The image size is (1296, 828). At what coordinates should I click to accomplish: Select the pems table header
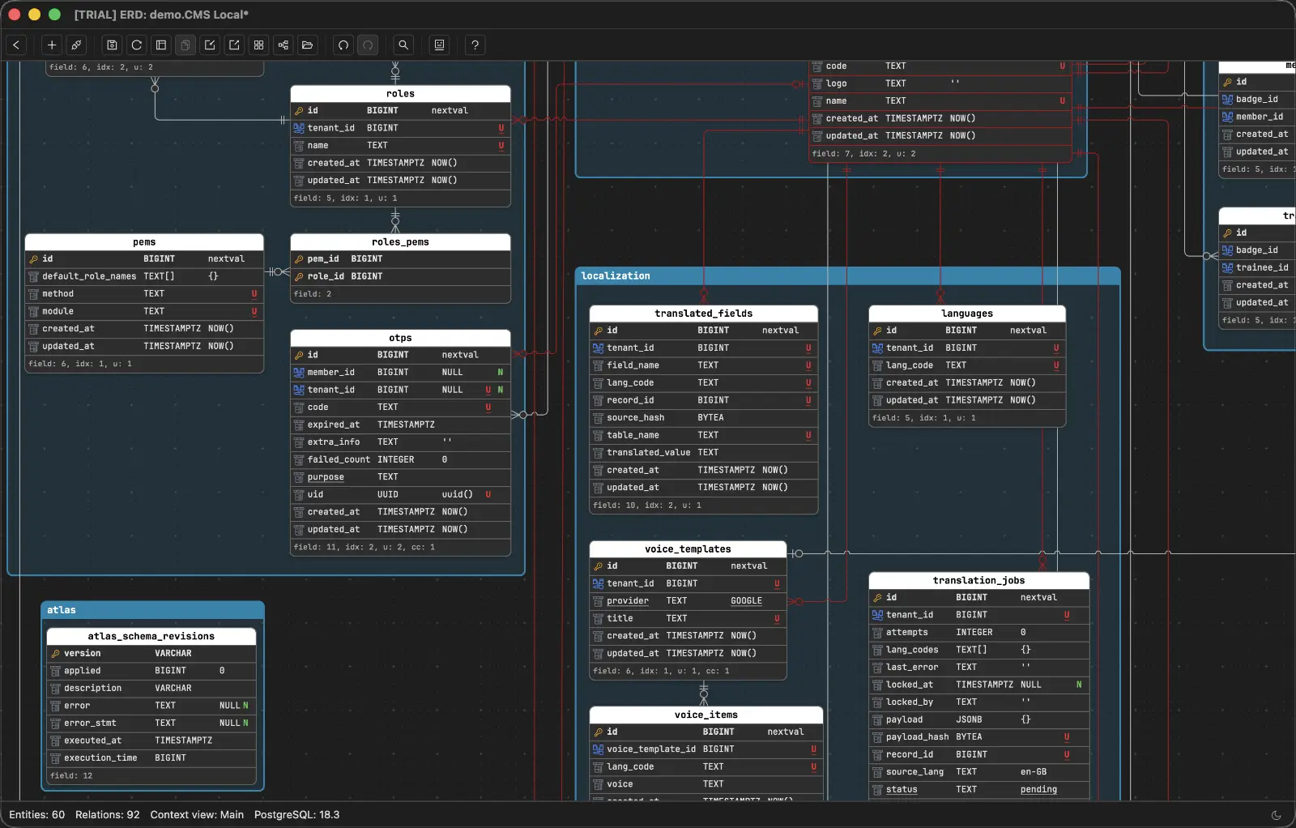144,242
